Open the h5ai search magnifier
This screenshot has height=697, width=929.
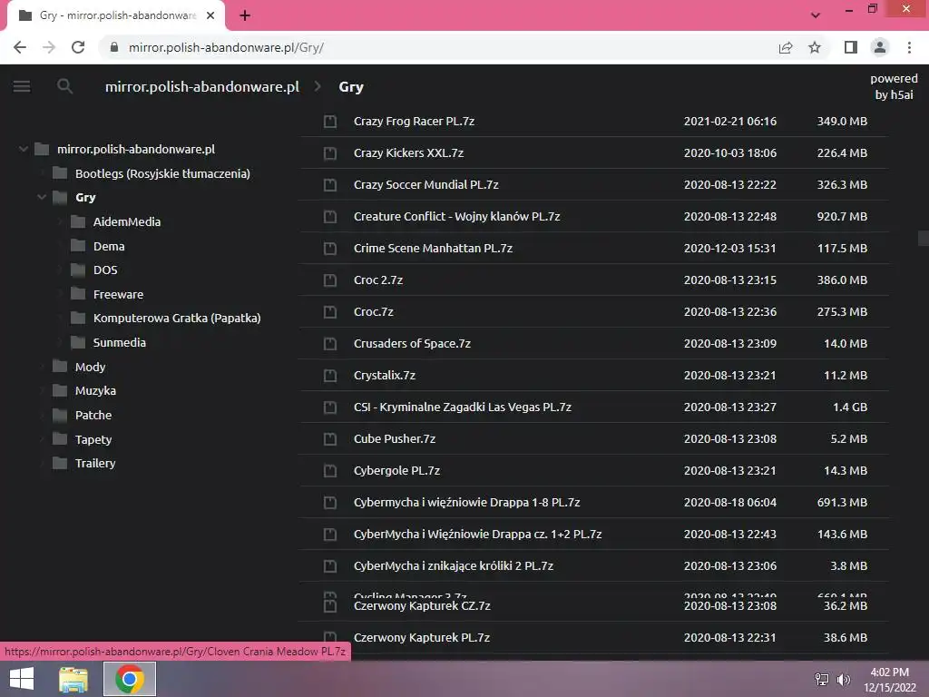[65, 86]
